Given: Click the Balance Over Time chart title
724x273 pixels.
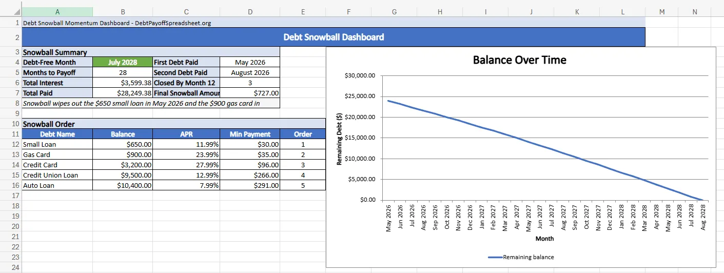Looking at the screenshot, I should pyautogui.click(x=519, y=60).
